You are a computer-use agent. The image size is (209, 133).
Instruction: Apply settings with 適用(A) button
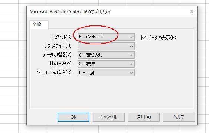[x=144, y=117]
